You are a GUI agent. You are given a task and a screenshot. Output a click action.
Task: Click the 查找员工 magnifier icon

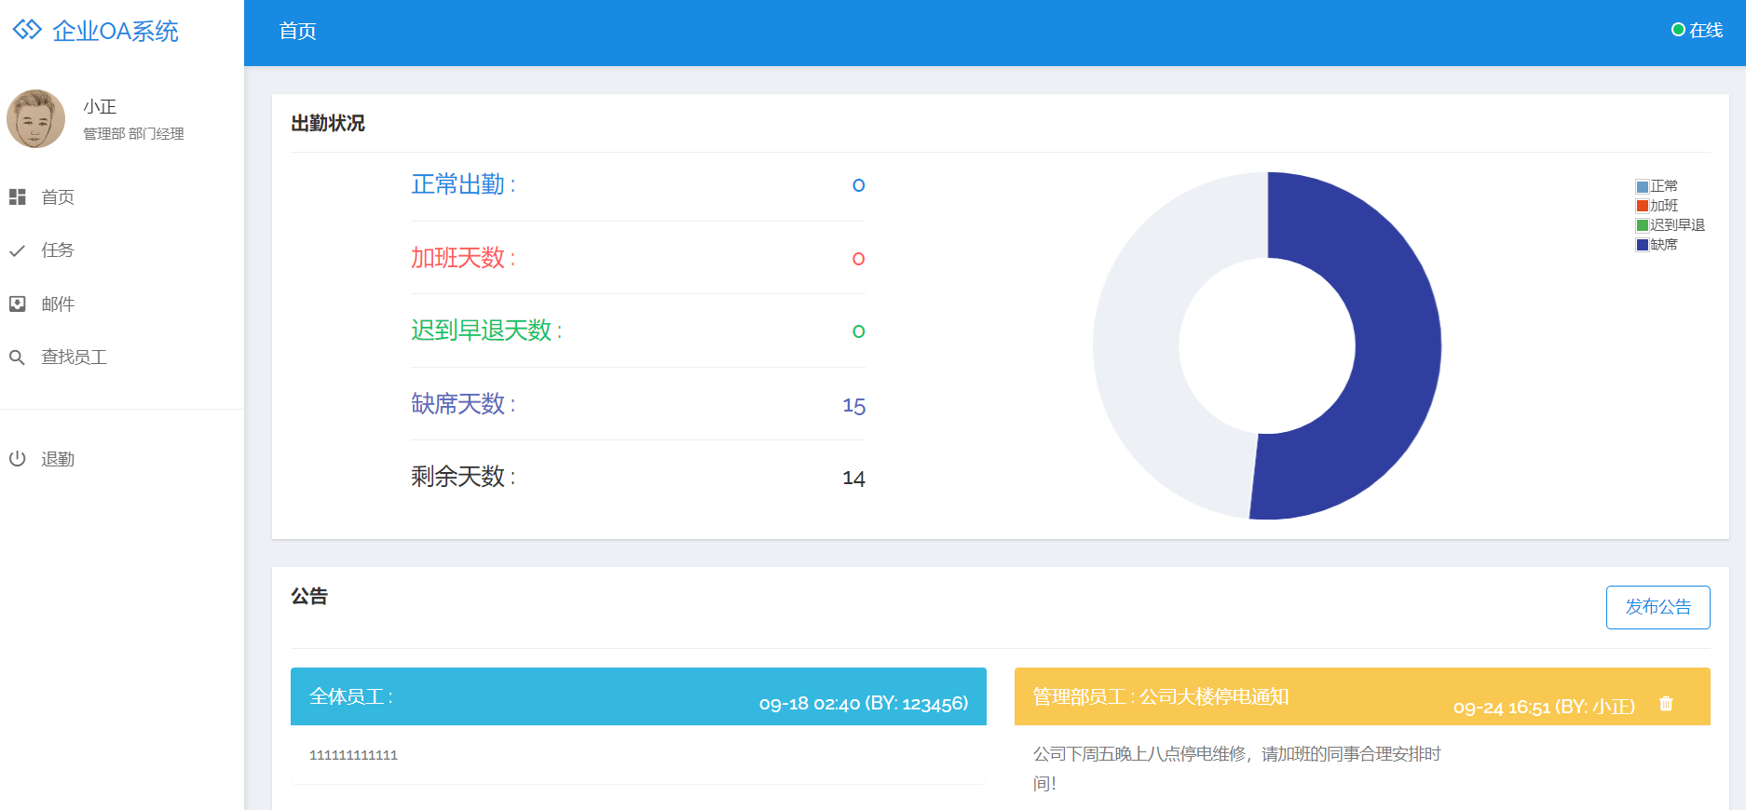[17, 358]
